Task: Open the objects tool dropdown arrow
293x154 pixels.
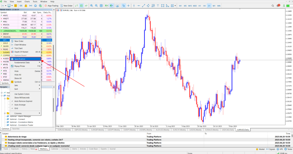Action: [x=175, y=6]
